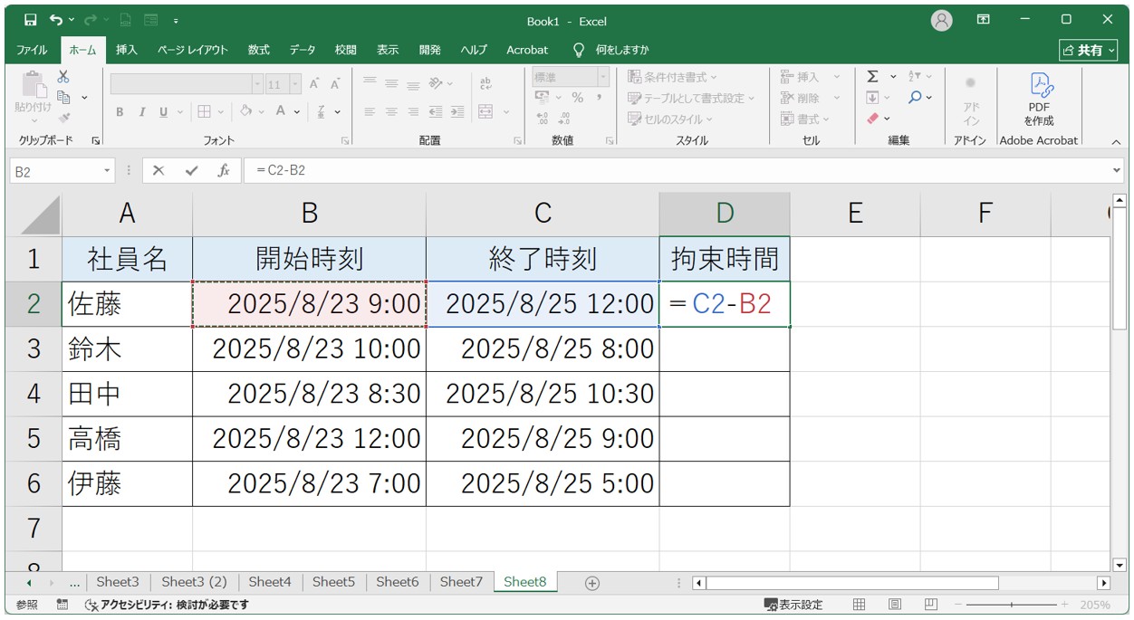Click the Format Painter brush icon
This screenshot has width=1134, height=620.
[63, 117]
